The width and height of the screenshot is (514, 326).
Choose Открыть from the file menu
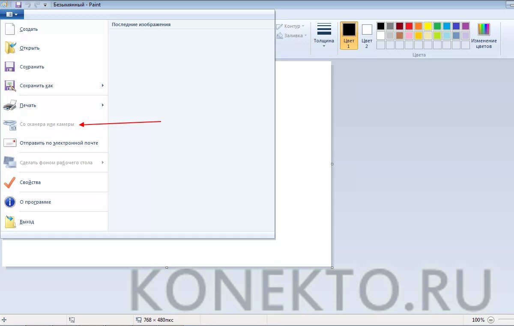click(x=54, y=48)
